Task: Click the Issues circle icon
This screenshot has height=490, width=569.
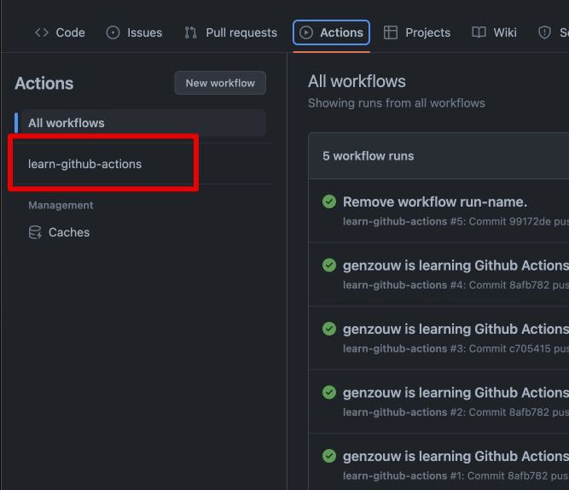Action: click(113, 32)
